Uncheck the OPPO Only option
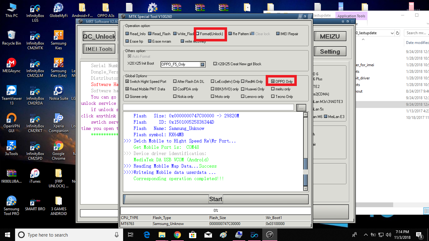Screen dimensions: 429x241 [x=273, y=82]
